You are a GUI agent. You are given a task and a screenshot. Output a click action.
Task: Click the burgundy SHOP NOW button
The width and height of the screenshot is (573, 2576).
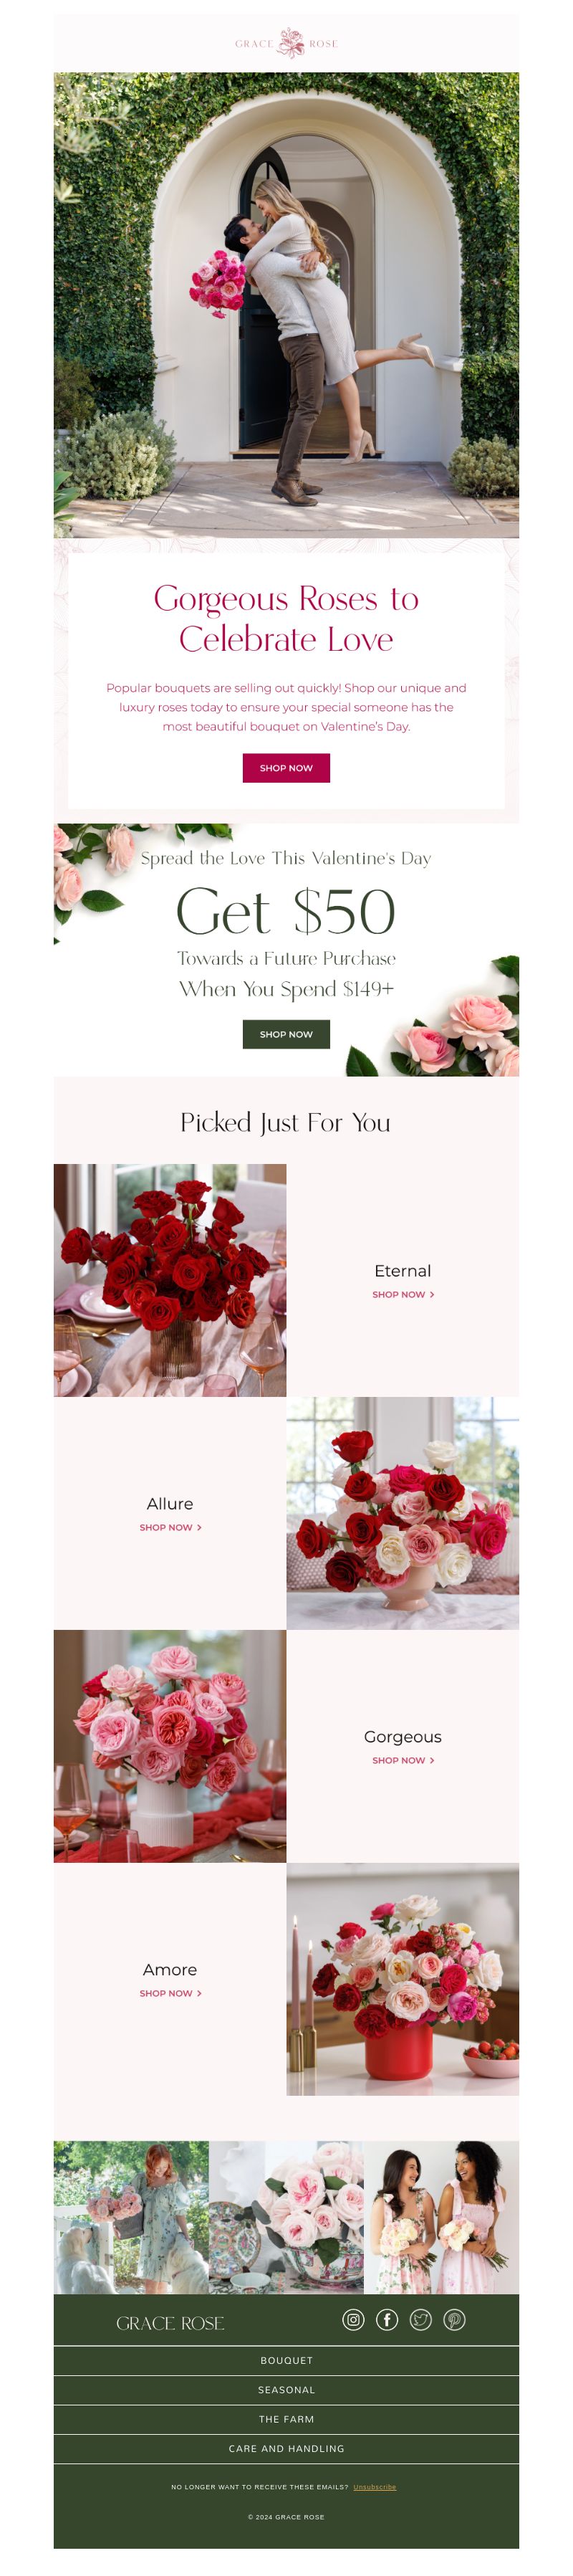pos(286,768)
